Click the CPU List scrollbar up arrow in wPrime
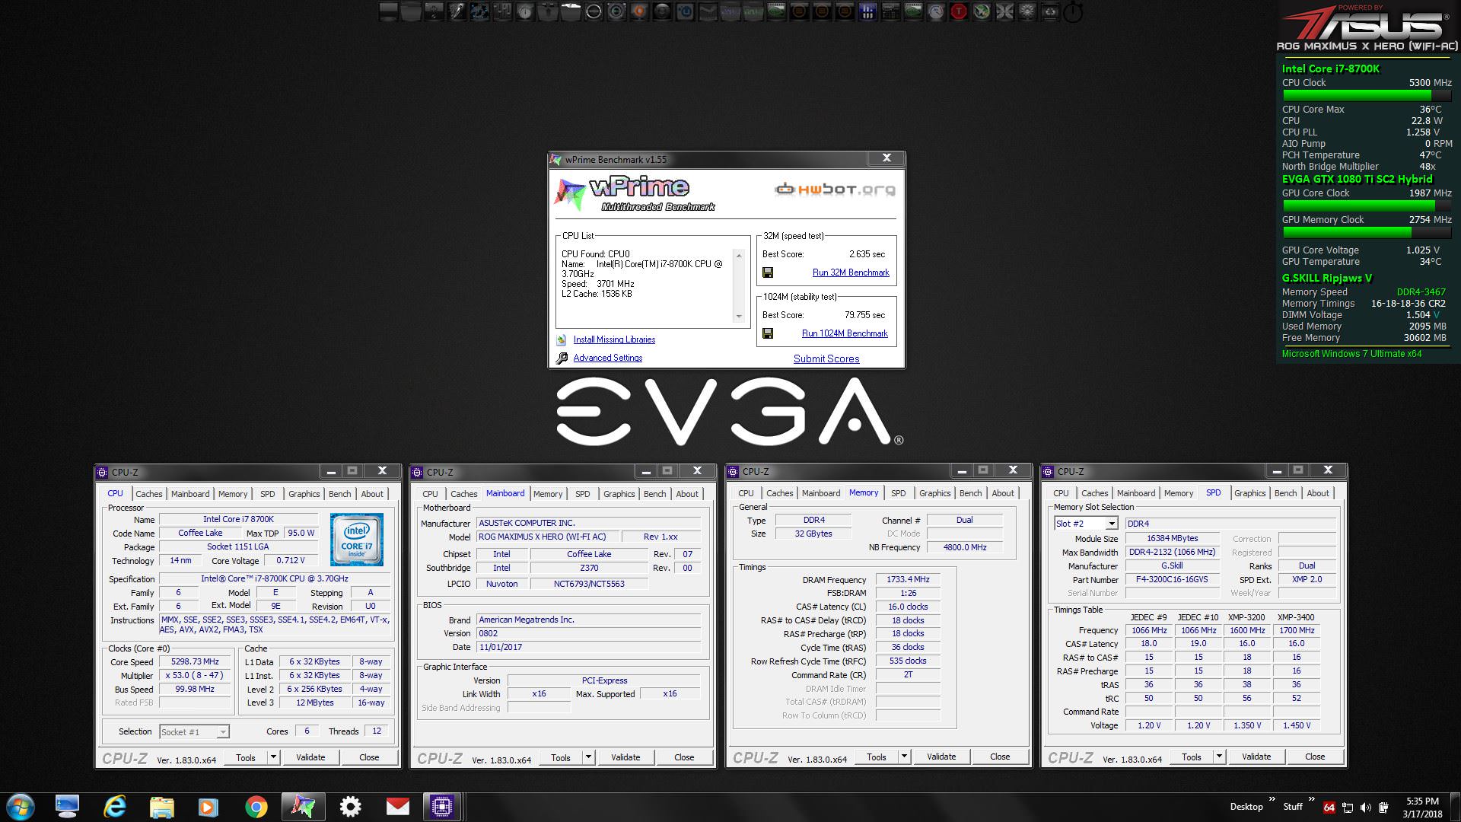 tap(739, 256)
